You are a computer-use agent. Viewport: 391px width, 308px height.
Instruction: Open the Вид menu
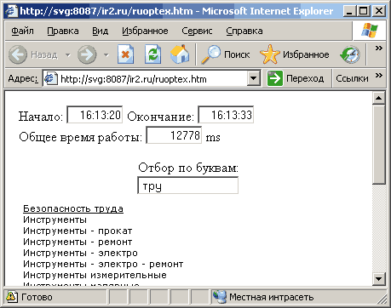(x=100, y=31)
